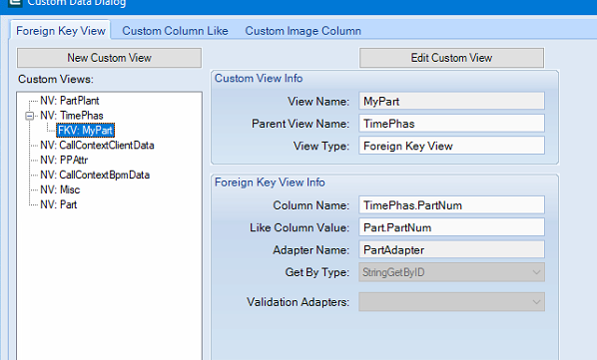This screenshot has width=597, height=360.
Task: Click the Like Column Value field
Action: (x=451, y=227)
